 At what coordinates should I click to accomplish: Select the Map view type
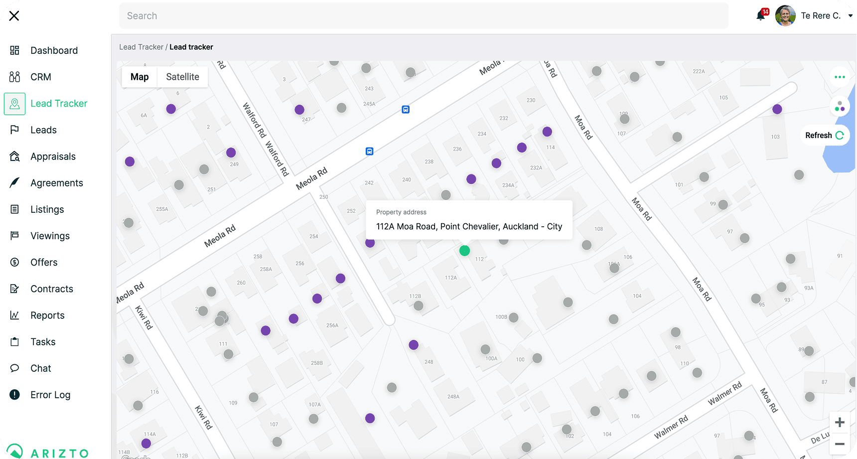140,77
